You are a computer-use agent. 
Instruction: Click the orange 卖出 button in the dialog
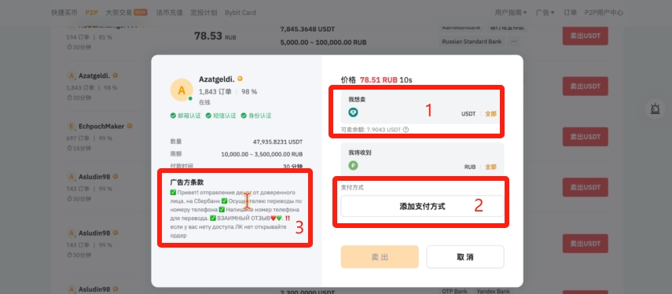[x=380, y=257]
